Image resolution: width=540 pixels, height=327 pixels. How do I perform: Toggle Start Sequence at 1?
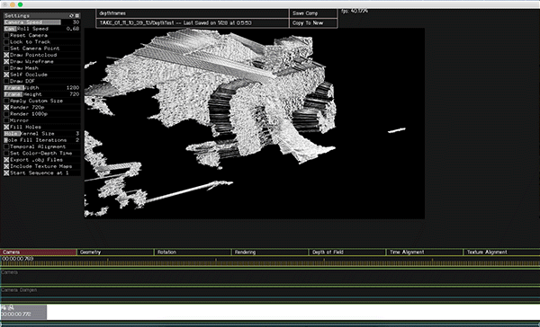point(6,172)
